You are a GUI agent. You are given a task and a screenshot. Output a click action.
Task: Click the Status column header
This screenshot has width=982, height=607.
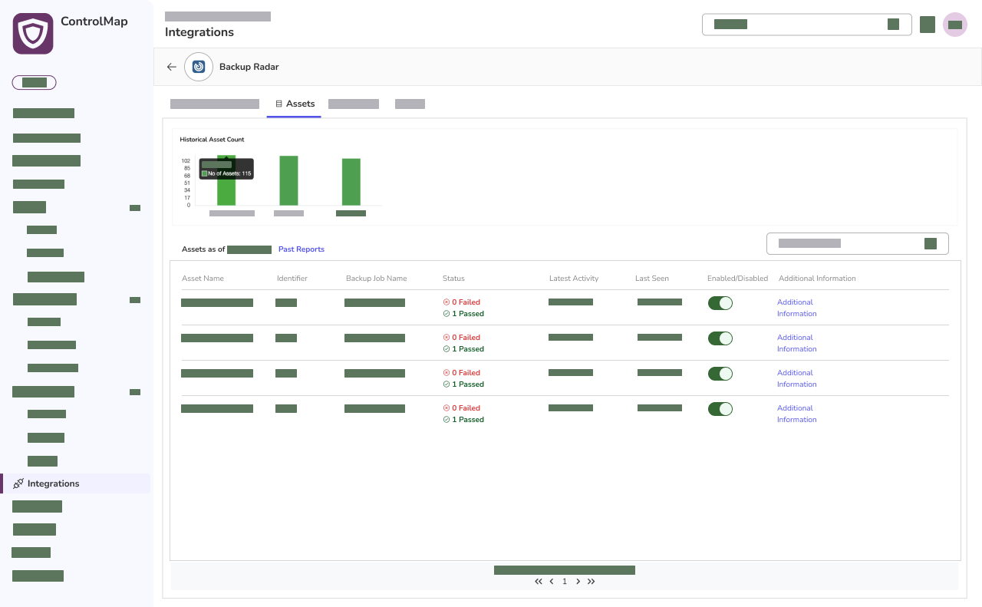[x=453, y=279]
